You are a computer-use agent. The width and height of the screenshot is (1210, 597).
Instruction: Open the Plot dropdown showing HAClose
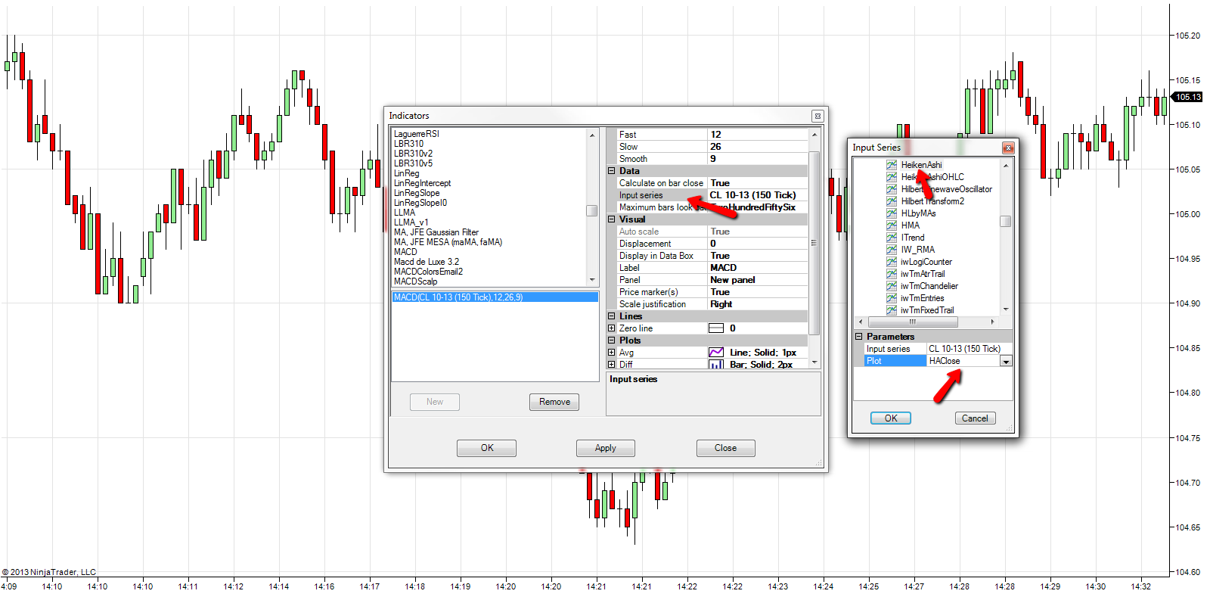(1006, 362)
